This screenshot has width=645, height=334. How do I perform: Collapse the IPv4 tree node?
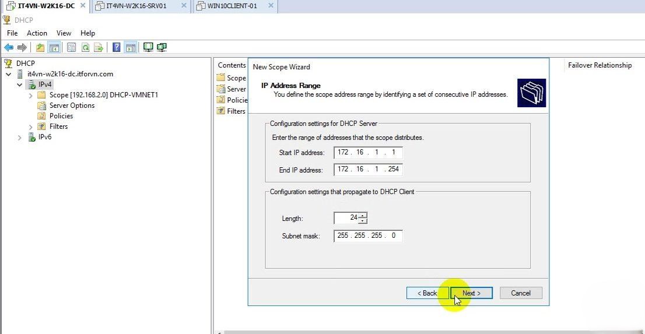pos(20,85)
